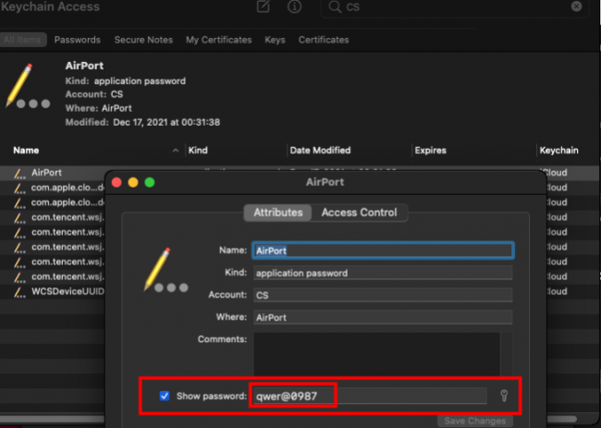Click the Kind column header
This screenshot has height=428, width=601.
tap(236, 151)
